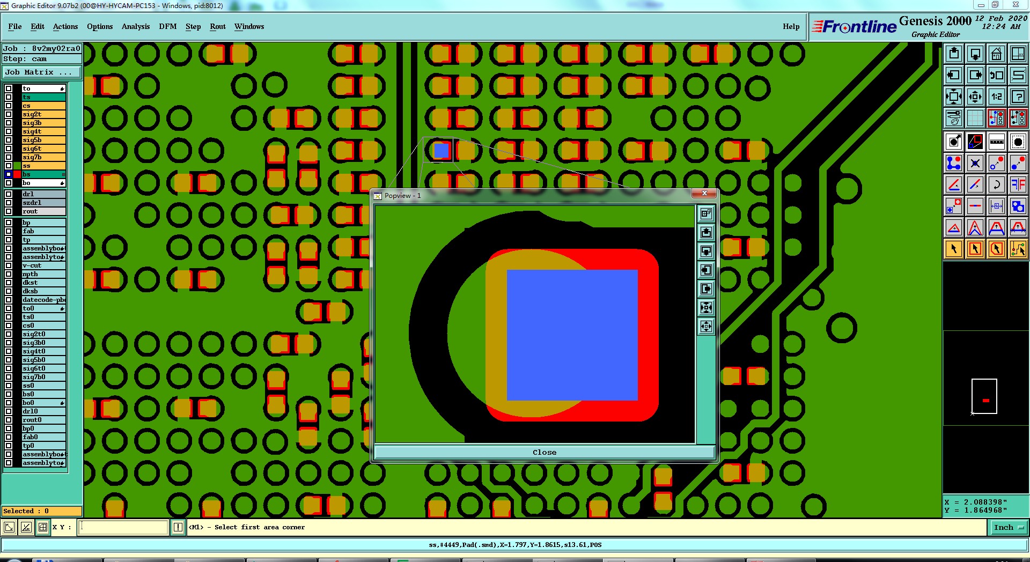1030x562 pixels.
Task: Click the Popview top linked-windows icon
Action: 706,213
